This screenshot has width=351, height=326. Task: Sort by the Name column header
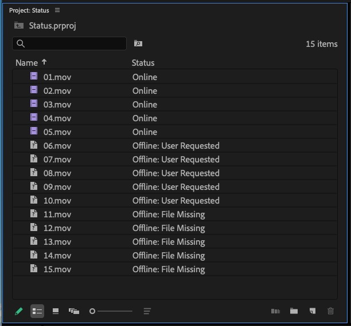pyautogui.click(x=26, y=63)
